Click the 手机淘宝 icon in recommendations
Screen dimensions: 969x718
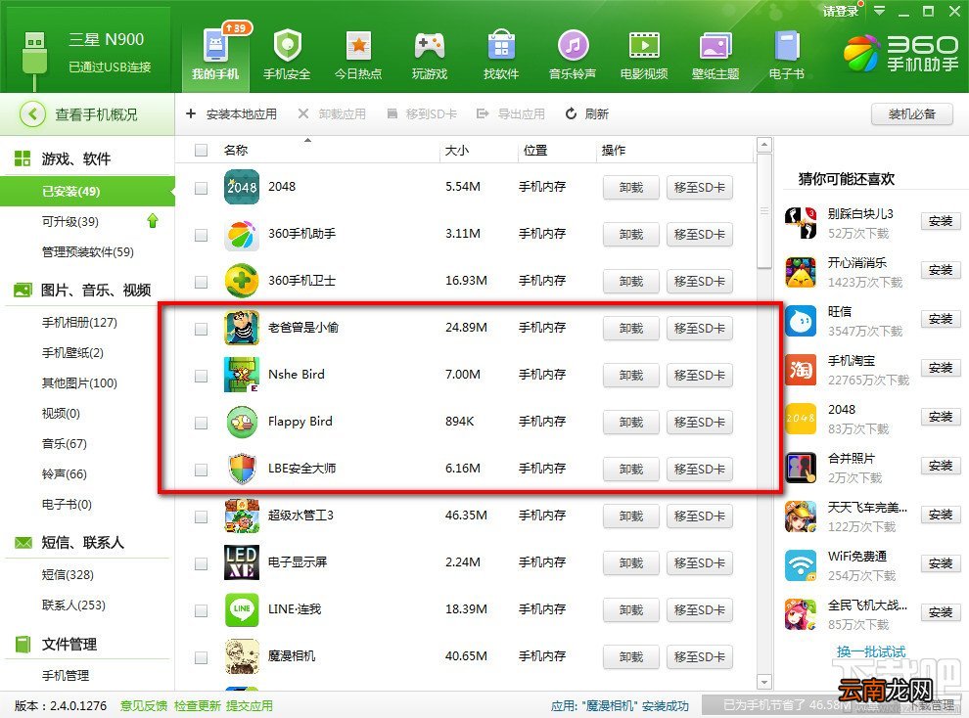pos(801,370)
